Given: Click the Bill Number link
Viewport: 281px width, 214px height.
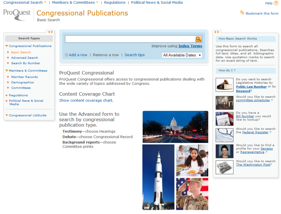Looking at the screenshot, I should click(x=245, y=116).
